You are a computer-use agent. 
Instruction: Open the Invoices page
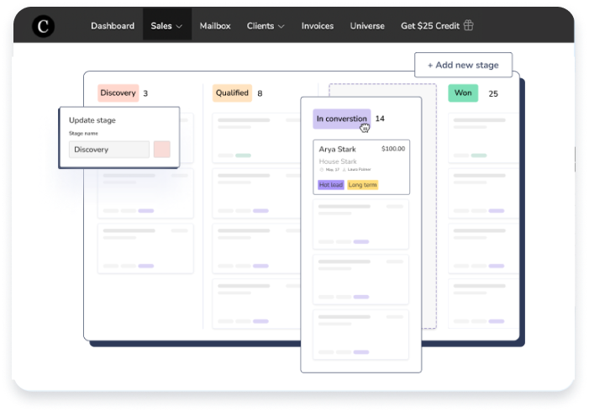click(x=319, y=26)
